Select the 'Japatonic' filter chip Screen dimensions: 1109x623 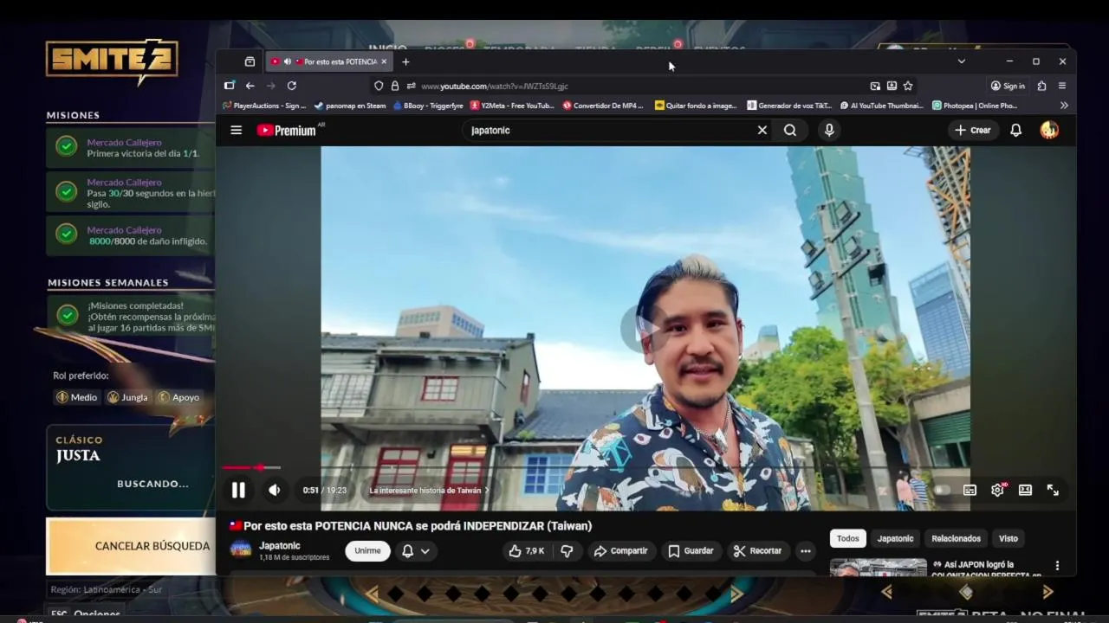pos(895,538)
